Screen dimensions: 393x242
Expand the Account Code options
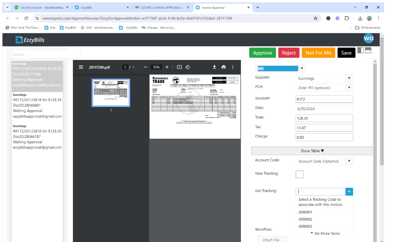(x=349, y=161)
